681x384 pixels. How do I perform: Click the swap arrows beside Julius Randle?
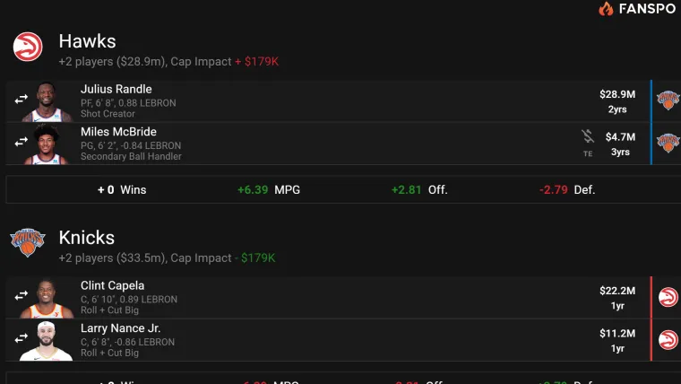pyautogui.click(x=21, y=100)
